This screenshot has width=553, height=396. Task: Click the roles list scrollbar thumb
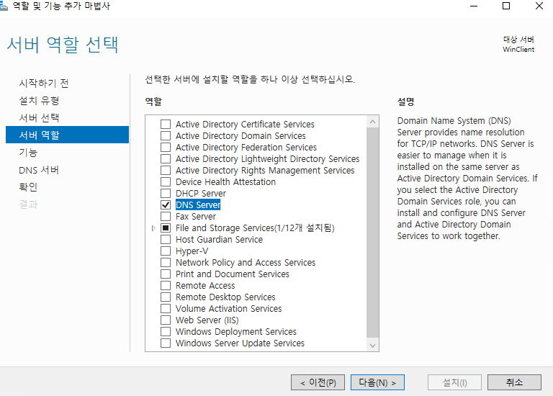click(372, 233)
